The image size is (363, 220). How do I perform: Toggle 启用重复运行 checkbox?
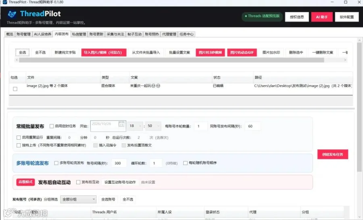(x=19, y=138)
